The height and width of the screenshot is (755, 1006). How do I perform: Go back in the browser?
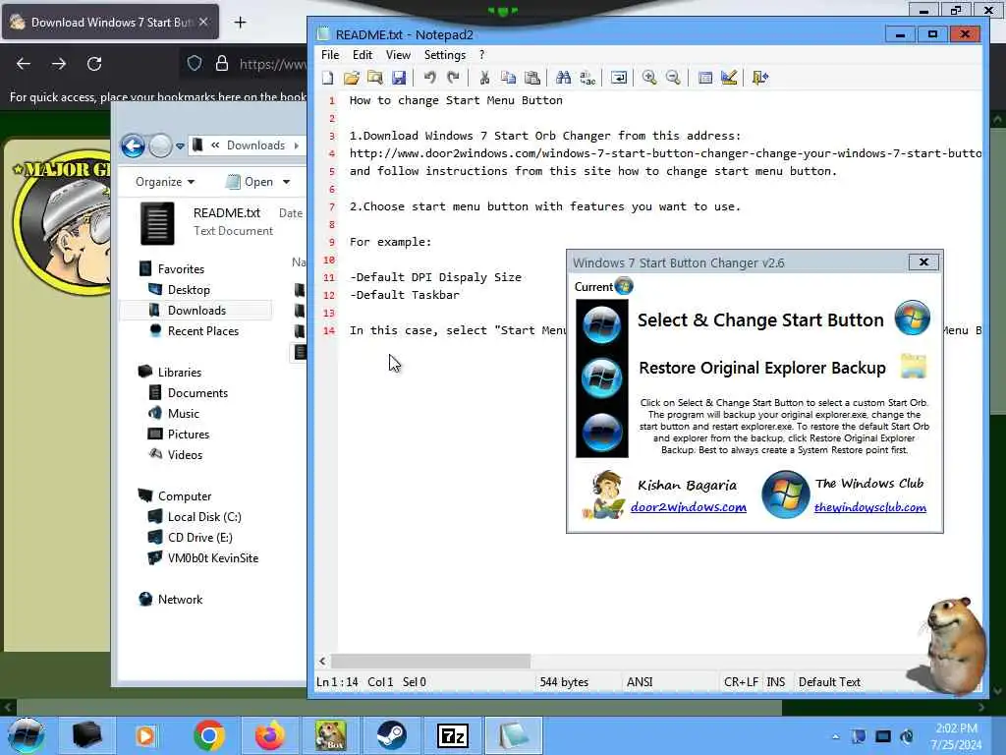[x=24, y=64]
